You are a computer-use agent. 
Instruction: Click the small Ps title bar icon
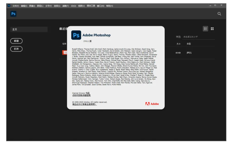9,6
